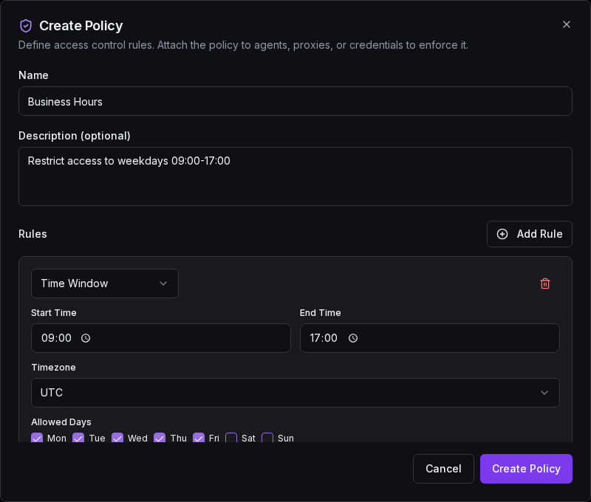This screenshot has height=502, width=591.
Task: Expand the UTC timezone dropdown
Action: coord(295,393)
